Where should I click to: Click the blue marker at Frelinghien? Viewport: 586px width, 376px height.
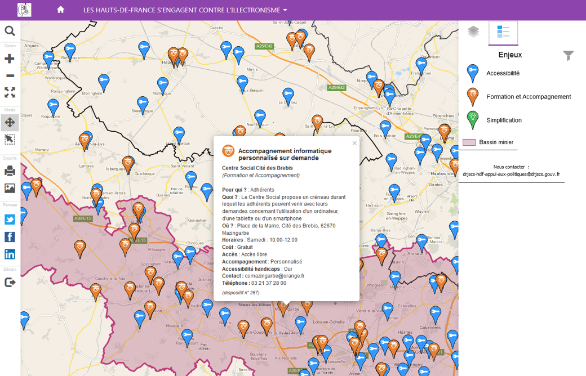point(421,66)
